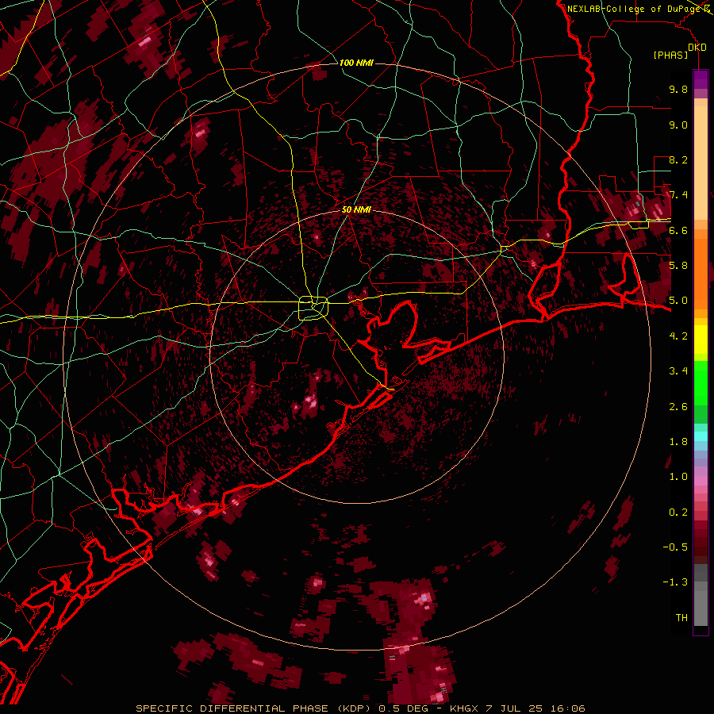
Task: Pick the purple top segment of the color bar
Action: pyautogui.click(x=701, y=79)
